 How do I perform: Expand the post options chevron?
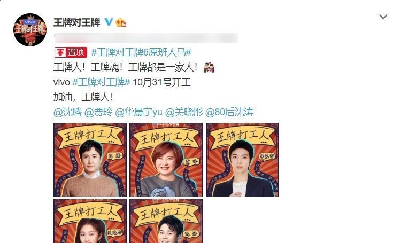tap(383, 17)
